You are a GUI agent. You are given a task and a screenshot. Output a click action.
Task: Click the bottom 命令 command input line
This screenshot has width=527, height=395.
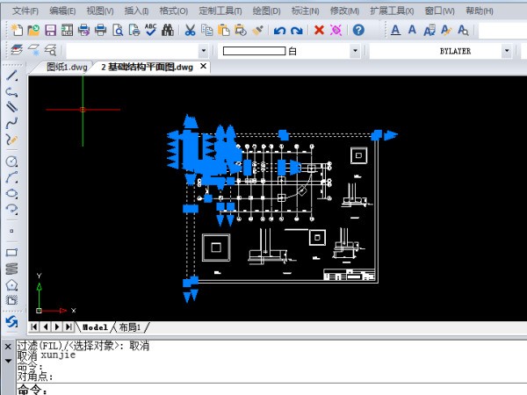(263, 389)
